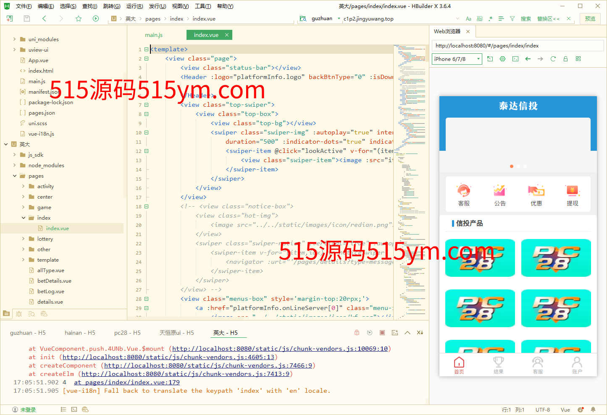Open the 运行(R) menu

point(134,6)
